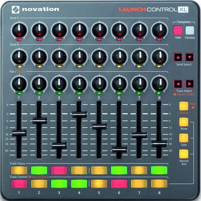
Task: Click the Novation logo icon
Action: pos(15,9)
